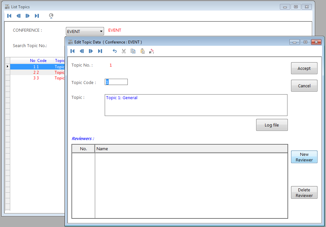Select topic row number 2 in list
Image resolution: width=326 pixels, height=227 pixels.
[36, 72]
